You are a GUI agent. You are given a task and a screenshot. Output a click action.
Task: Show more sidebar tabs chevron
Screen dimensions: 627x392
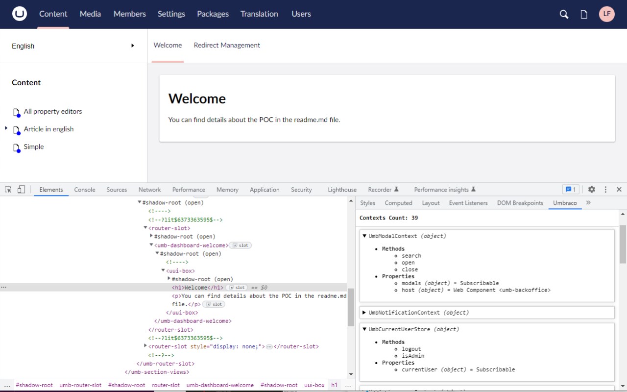tap(588, 202)
